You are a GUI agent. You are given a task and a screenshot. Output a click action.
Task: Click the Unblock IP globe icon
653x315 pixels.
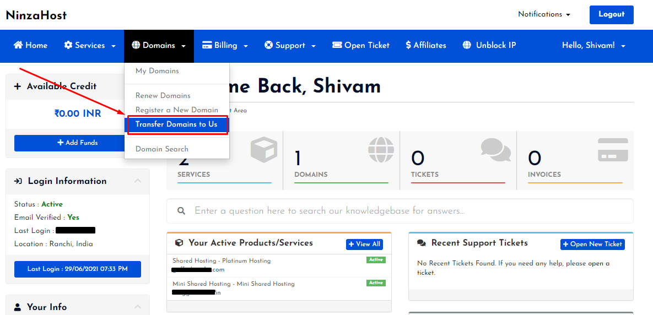click(x=467, y=45)
